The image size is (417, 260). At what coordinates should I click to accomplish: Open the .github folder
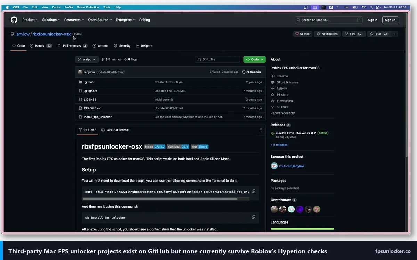pyautogui.click(x=89, y=82)
